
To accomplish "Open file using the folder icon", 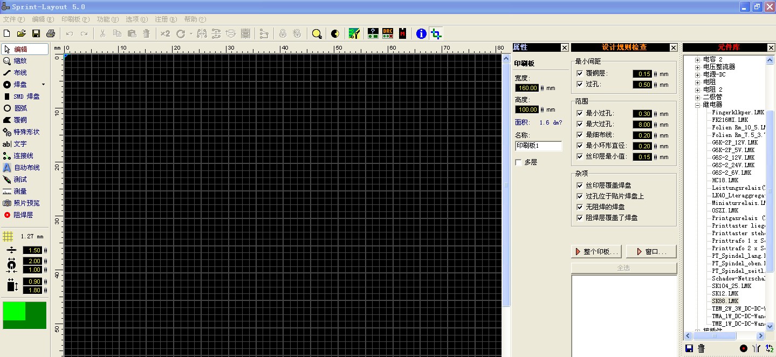I will pyautogui.click(x=22, y=33).
